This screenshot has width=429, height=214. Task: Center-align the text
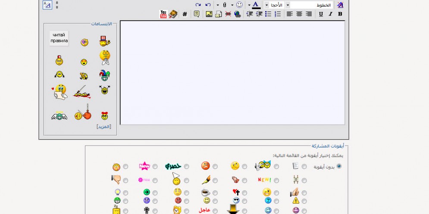pos(299,14)
